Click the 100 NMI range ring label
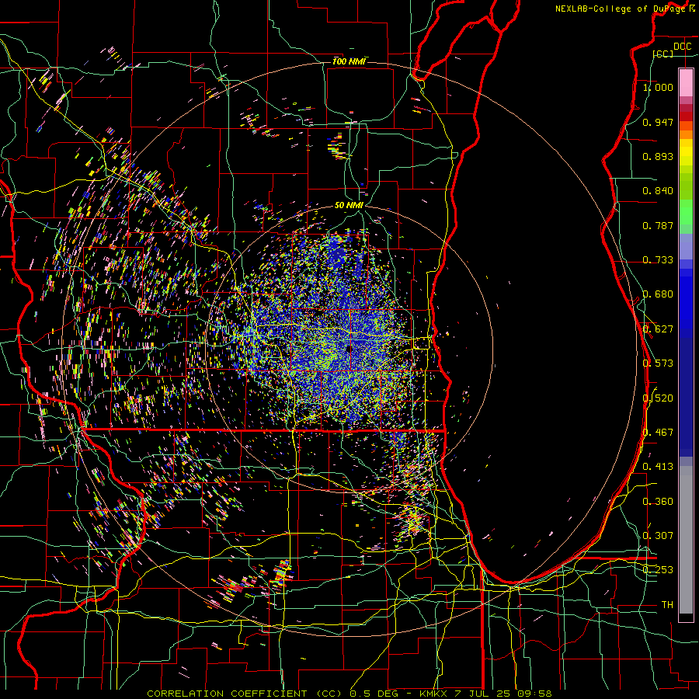The height and width of the screenshot is (699, 699). pos(349,61)
